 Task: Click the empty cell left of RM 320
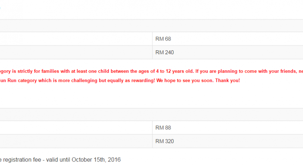coord(76,141)
